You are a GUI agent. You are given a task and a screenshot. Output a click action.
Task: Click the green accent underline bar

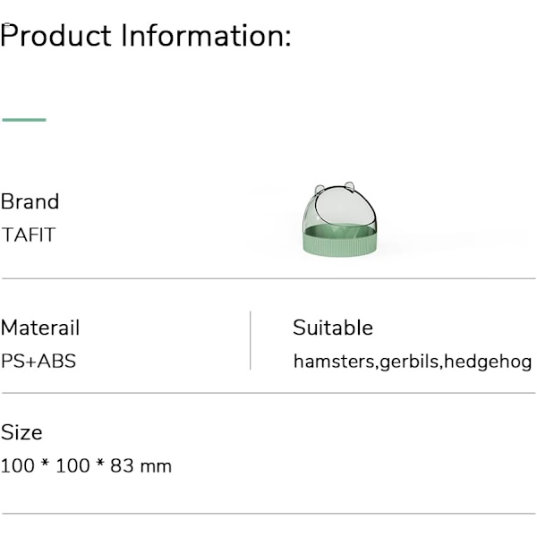24,120
